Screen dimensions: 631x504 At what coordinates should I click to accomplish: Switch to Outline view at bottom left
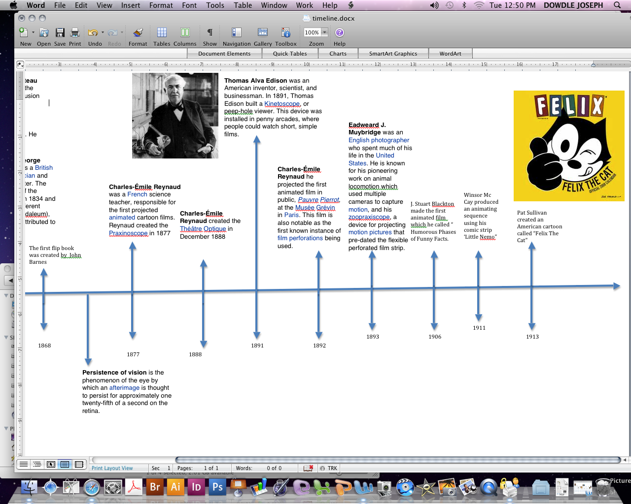(x=37, y=464)
